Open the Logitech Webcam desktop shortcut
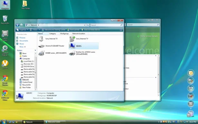The image size is (198, 124). coord(5,51)
